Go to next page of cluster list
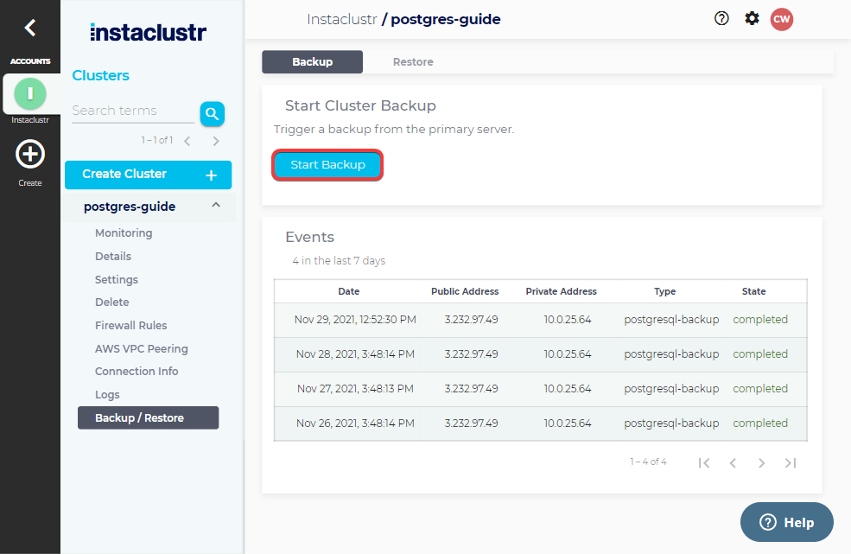This screenshot has height=554, width=851. coord(216,141)
